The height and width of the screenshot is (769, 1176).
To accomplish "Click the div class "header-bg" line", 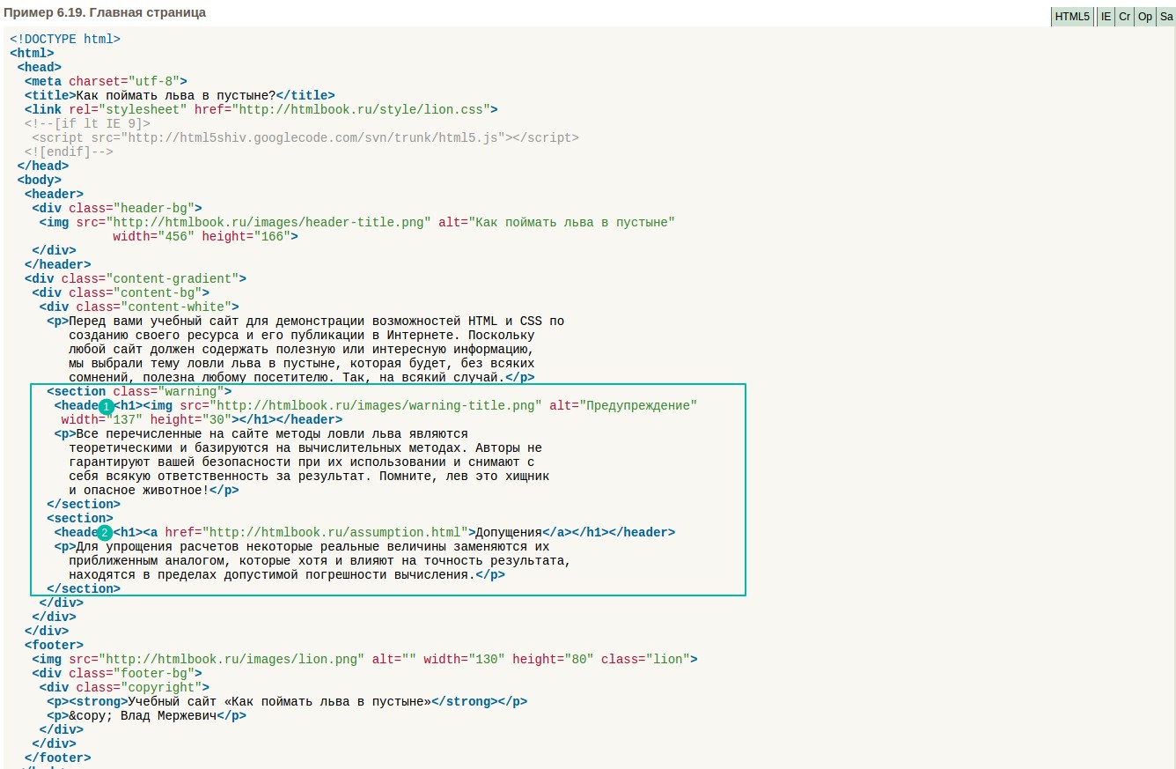I will 117,208.
